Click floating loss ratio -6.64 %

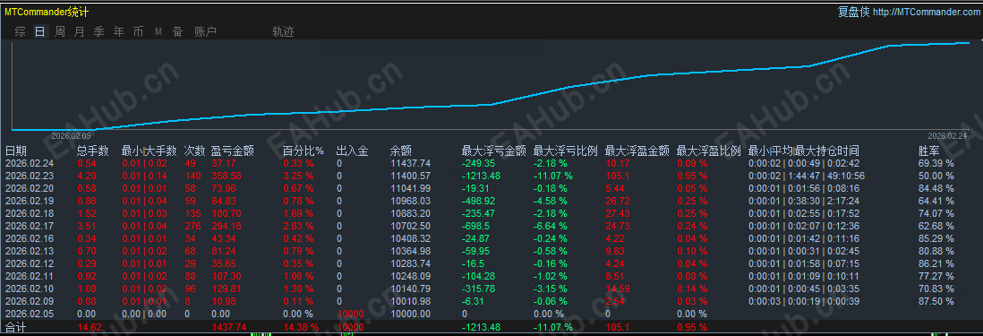pyautogui.click(x=551, y=226)
